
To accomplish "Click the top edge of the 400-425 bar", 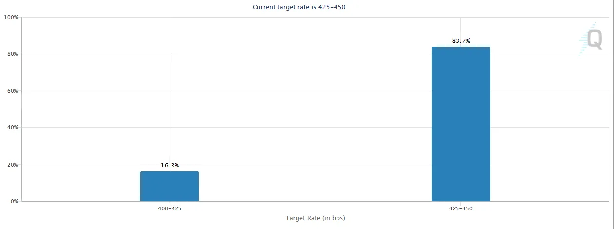I will tap(170, 172).
